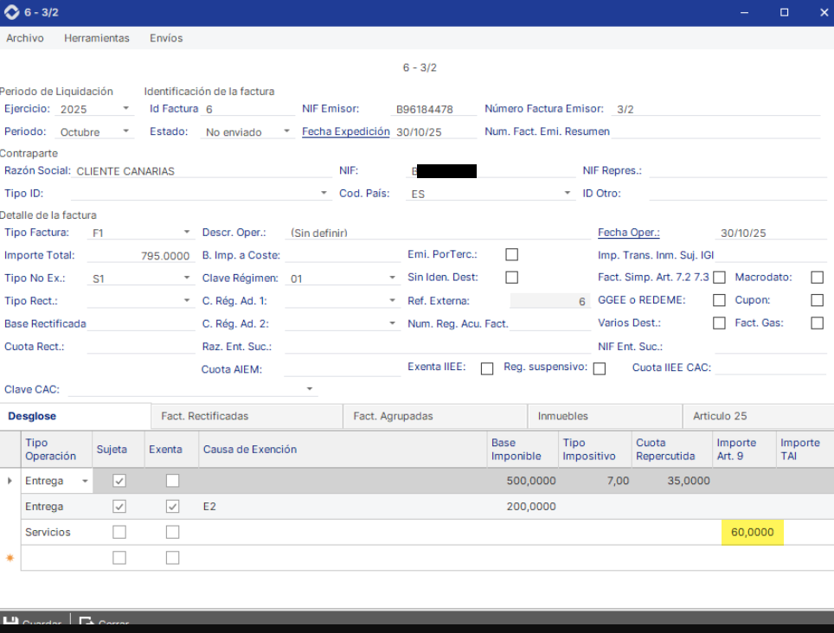Open the Envíos menu
Screen dimensions: 834x633
[x=166, y=38]
